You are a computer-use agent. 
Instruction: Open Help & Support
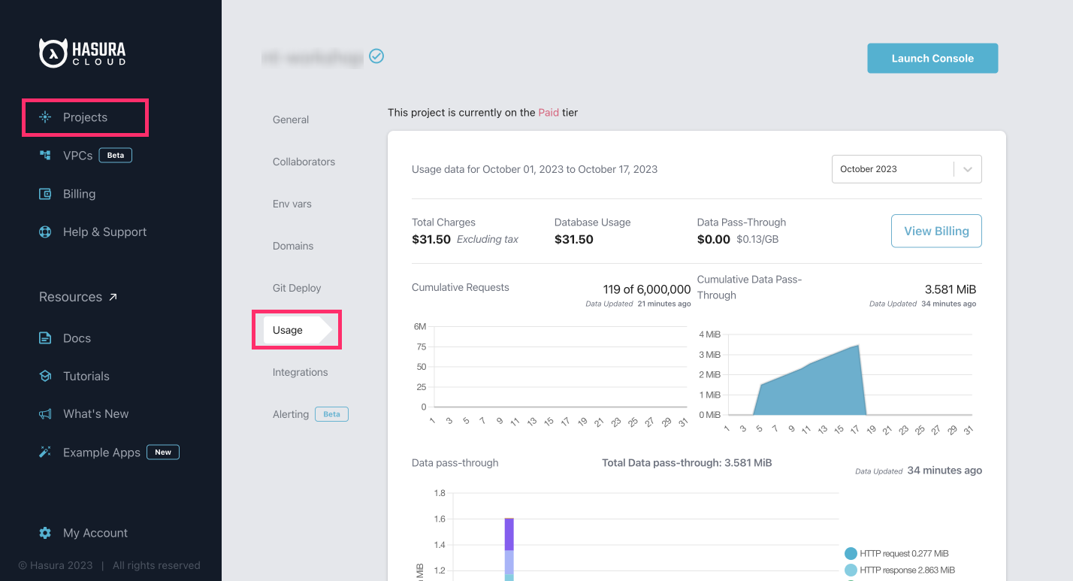tap(104, 231)
